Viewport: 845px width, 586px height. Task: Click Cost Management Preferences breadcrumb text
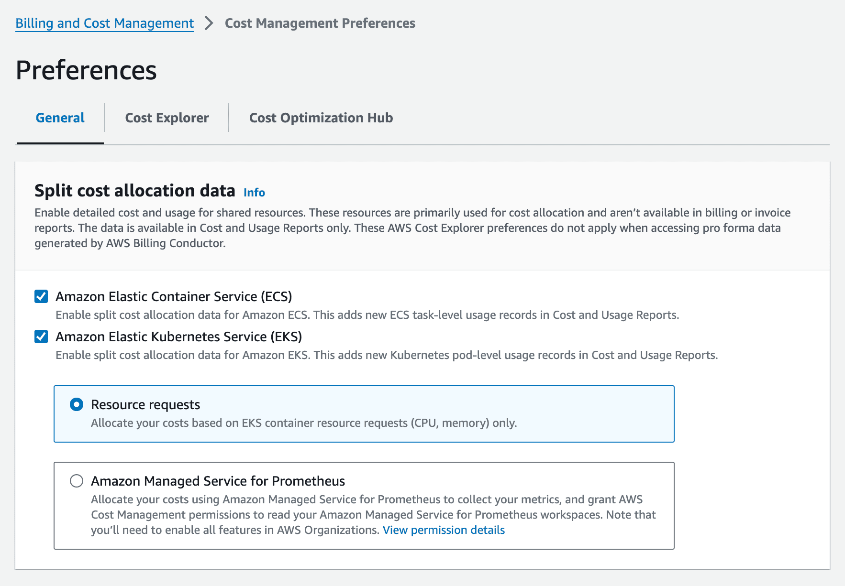pos(320,23)
